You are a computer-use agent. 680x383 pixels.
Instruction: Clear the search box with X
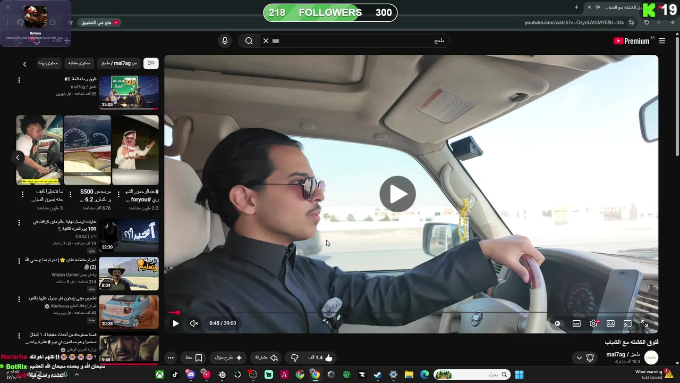266,41
